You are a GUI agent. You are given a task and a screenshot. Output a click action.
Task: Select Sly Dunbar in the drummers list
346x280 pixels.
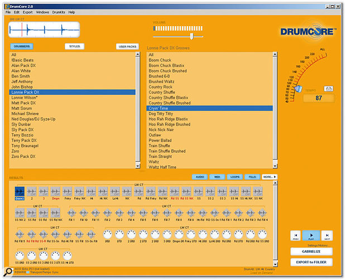(x=72, y=124)
